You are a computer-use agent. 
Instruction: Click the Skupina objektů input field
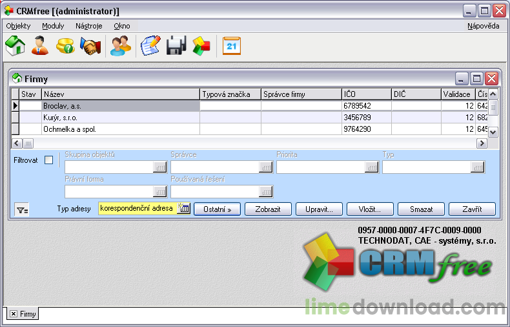point(109,167)
